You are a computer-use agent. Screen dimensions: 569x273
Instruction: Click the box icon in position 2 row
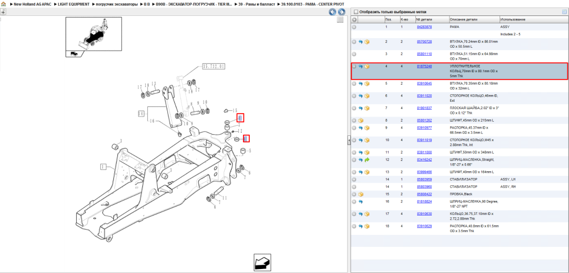pyautogui.click(x=367, y=42)
